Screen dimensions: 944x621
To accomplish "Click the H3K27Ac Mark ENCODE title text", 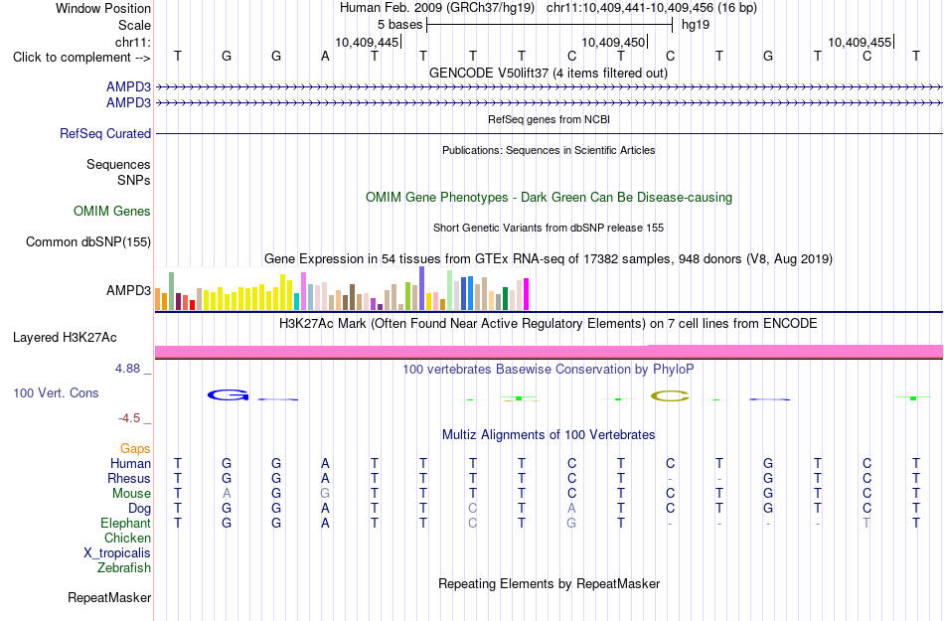I will 549,324.
